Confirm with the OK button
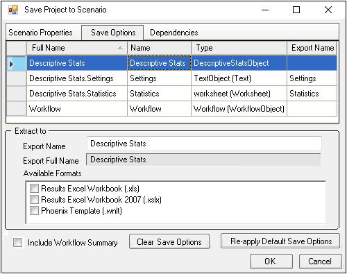This screenshot has width=347, height=274. [271, 262]
